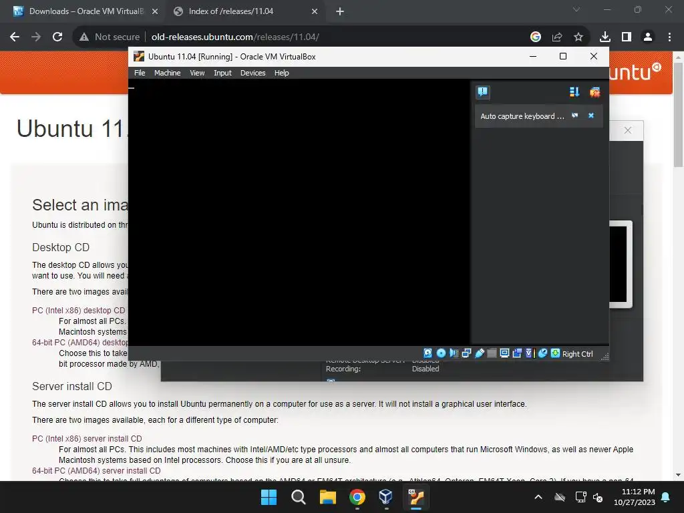The height and width of the screenshot is (513, 684).
Task: Go back in Chrome
Action: coord(15,37)
